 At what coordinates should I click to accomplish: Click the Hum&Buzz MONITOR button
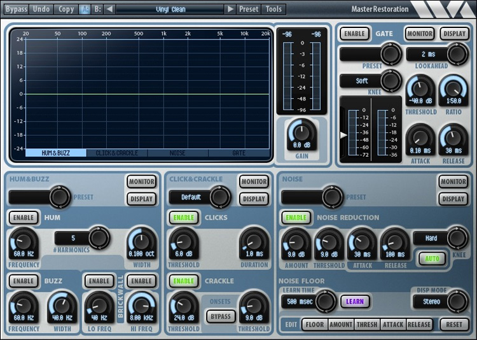coord(141,181)
